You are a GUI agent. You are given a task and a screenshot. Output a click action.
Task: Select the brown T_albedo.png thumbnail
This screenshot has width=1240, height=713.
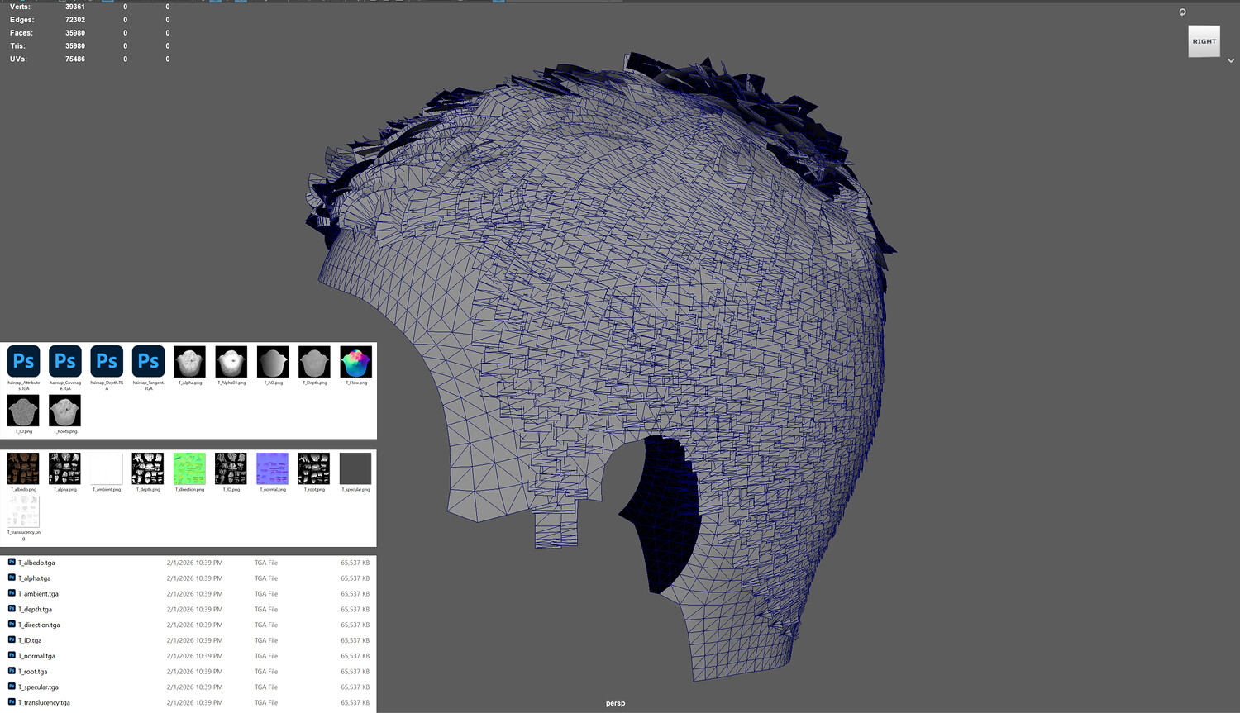point(23,468)
